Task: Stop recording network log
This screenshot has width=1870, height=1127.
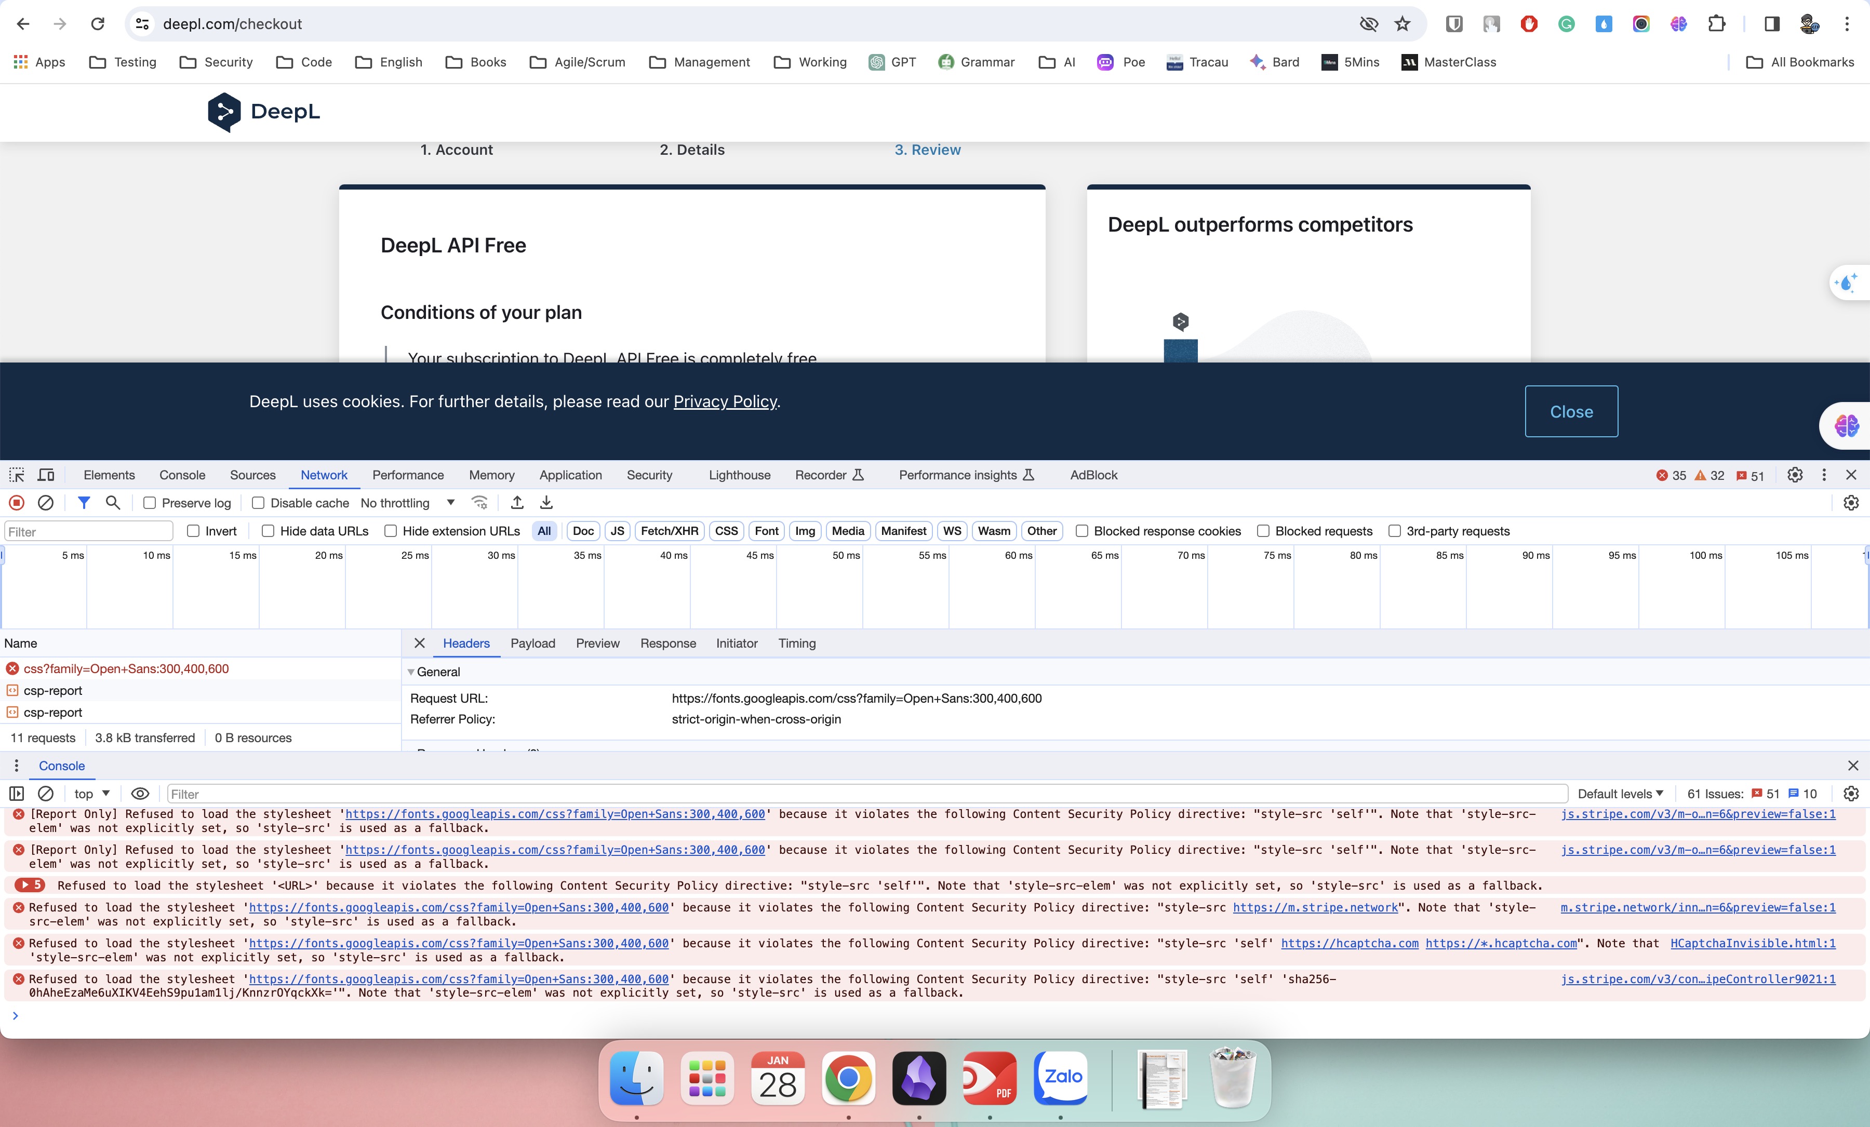Action: 17,503
